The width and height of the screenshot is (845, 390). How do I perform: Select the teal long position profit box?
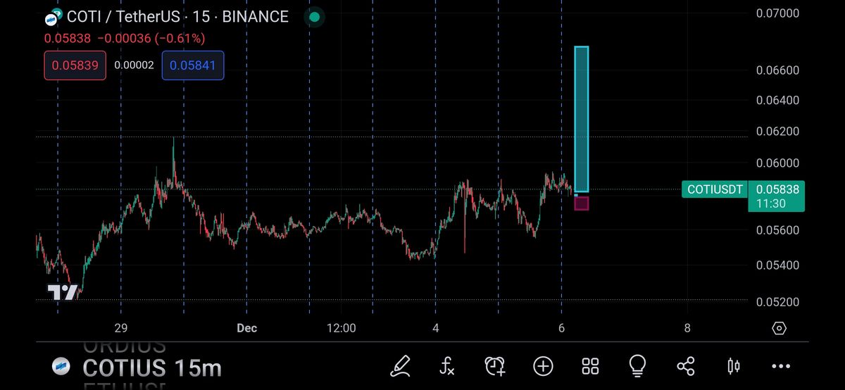click(582, 119)
